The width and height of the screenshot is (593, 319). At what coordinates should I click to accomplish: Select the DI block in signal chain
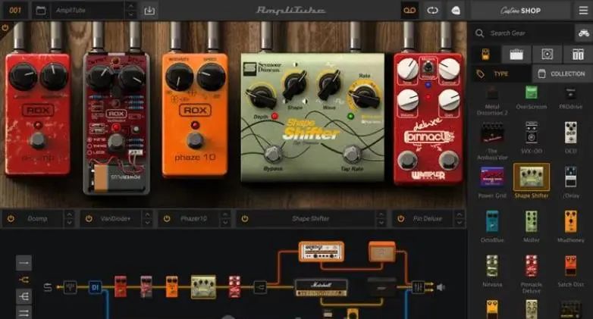(x=95, y=287)
